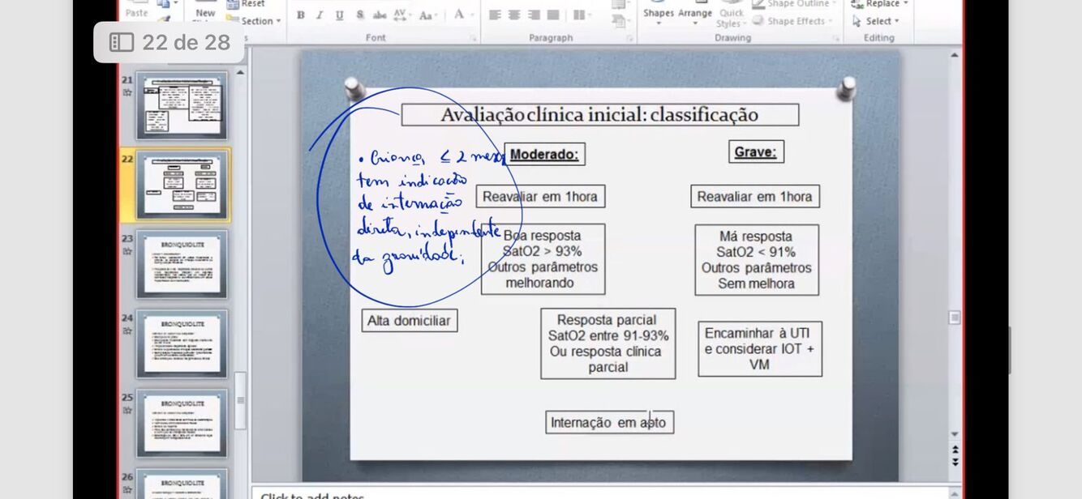
Task: Center text in Paragraph group
Action: 514,15
